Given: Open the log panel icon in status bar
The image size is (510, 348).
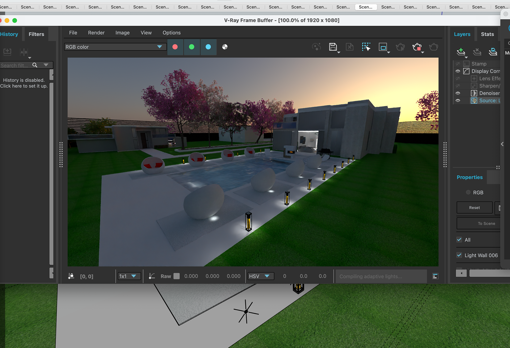Looking at the screenshot, I should 435,276.
